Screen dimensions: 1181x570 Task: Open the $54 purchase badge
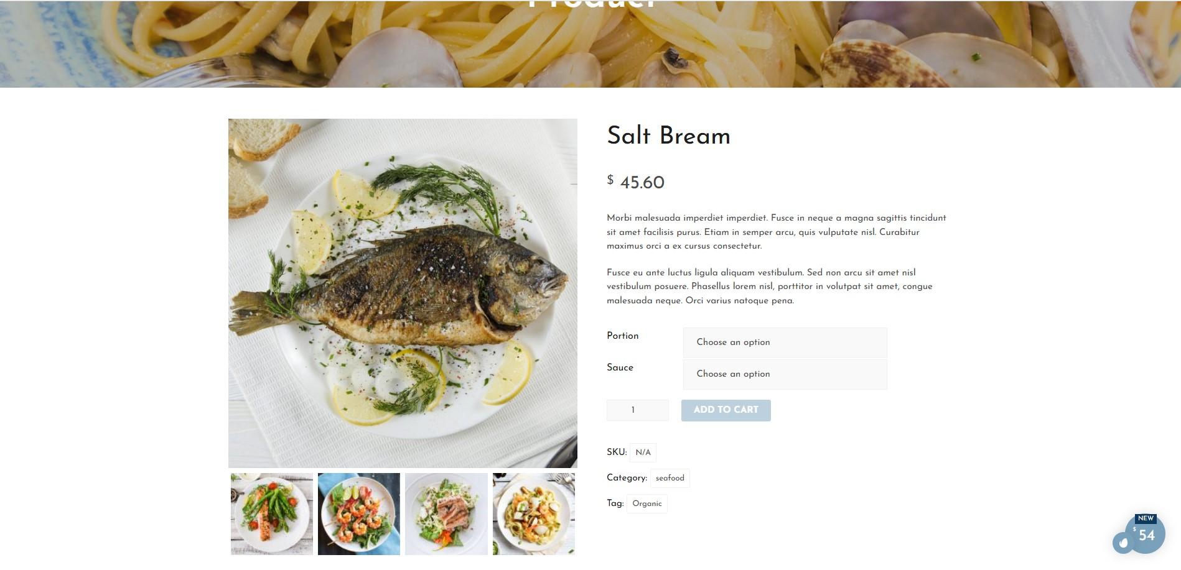tap(1146, 534)
